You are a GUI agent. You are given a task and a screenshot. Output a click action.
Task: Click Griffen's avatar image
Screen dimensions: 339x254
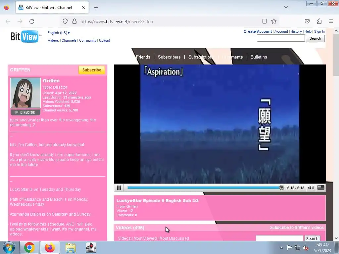tap(25, 93)
